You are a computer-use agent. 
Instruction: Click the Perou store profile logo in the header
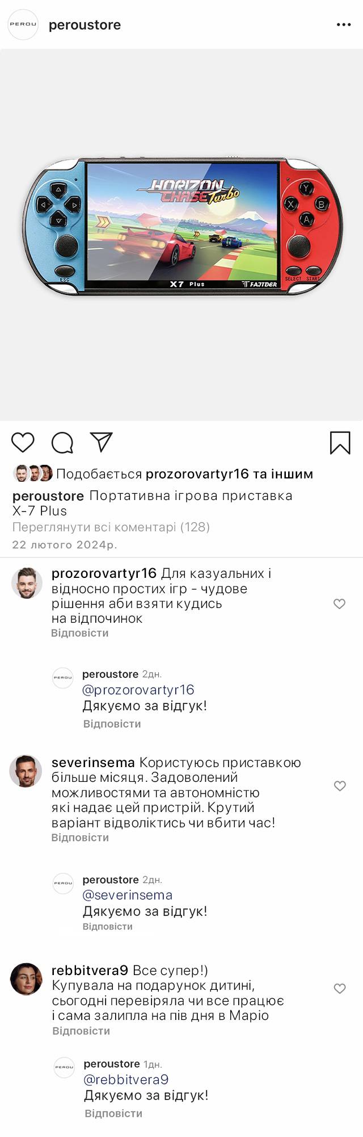point(23,25)
